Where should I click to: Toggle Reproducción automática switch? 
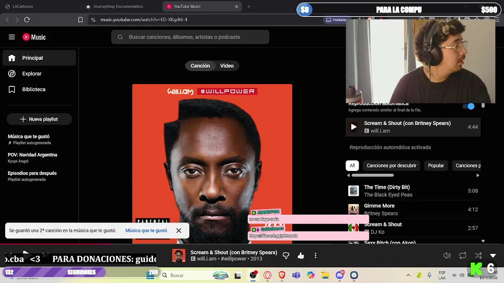click(469, 106)
